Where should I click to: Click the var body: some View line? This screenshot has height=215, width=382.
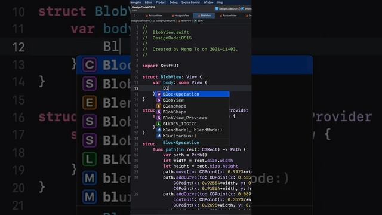180,82
